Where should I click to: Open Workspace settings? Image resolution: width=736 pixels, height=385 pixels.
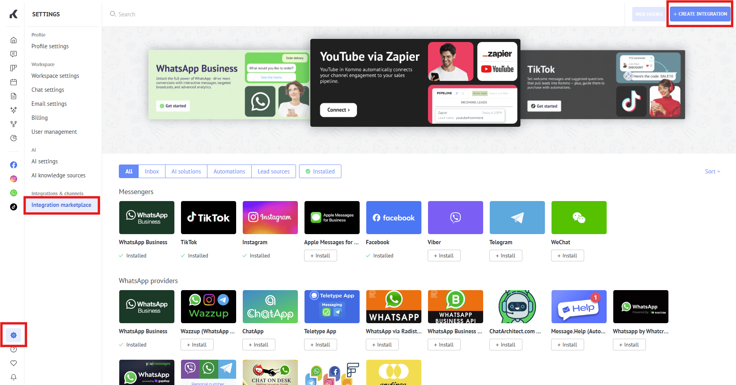pos(55,76)
